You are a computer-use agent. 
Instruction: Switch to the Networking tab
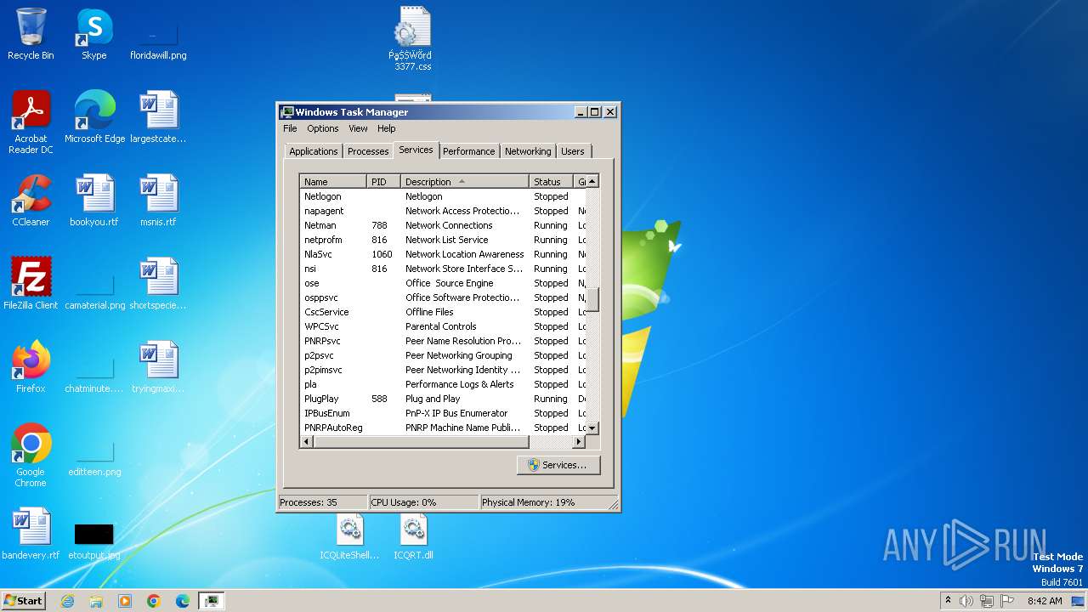[528, 151]
